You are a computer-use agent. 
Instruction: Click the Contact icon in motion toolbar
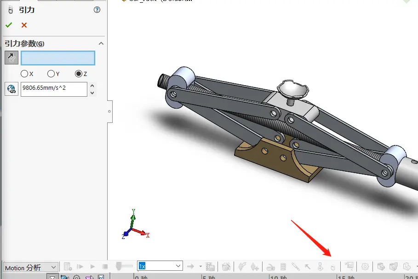click(321, 267)
